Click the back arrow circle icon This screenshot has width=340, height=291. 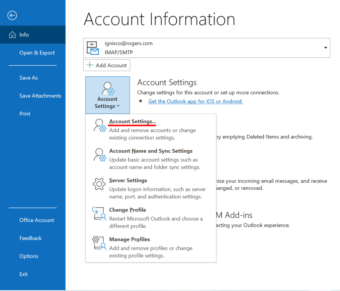(x=12, y=15)
